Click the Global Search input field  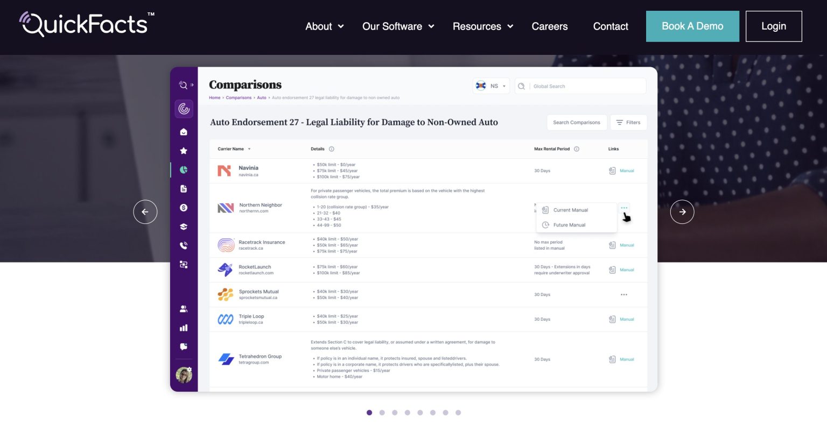tap(580, 86)
